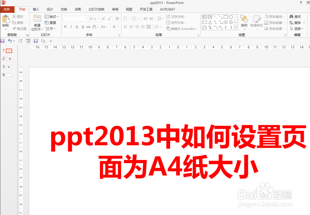Align text left

(x=125, y=27)
